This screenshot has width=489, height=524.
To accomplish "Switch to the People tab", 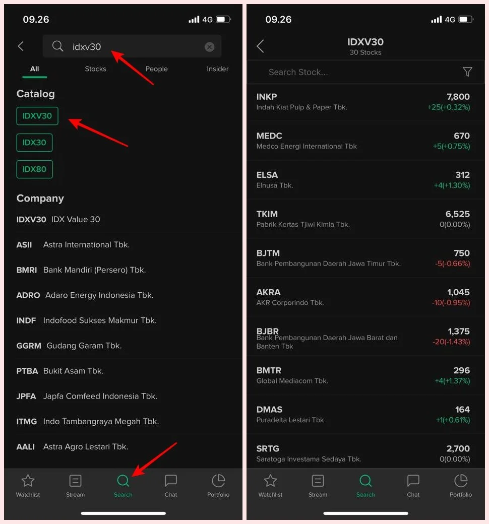I will pos(156,69).
